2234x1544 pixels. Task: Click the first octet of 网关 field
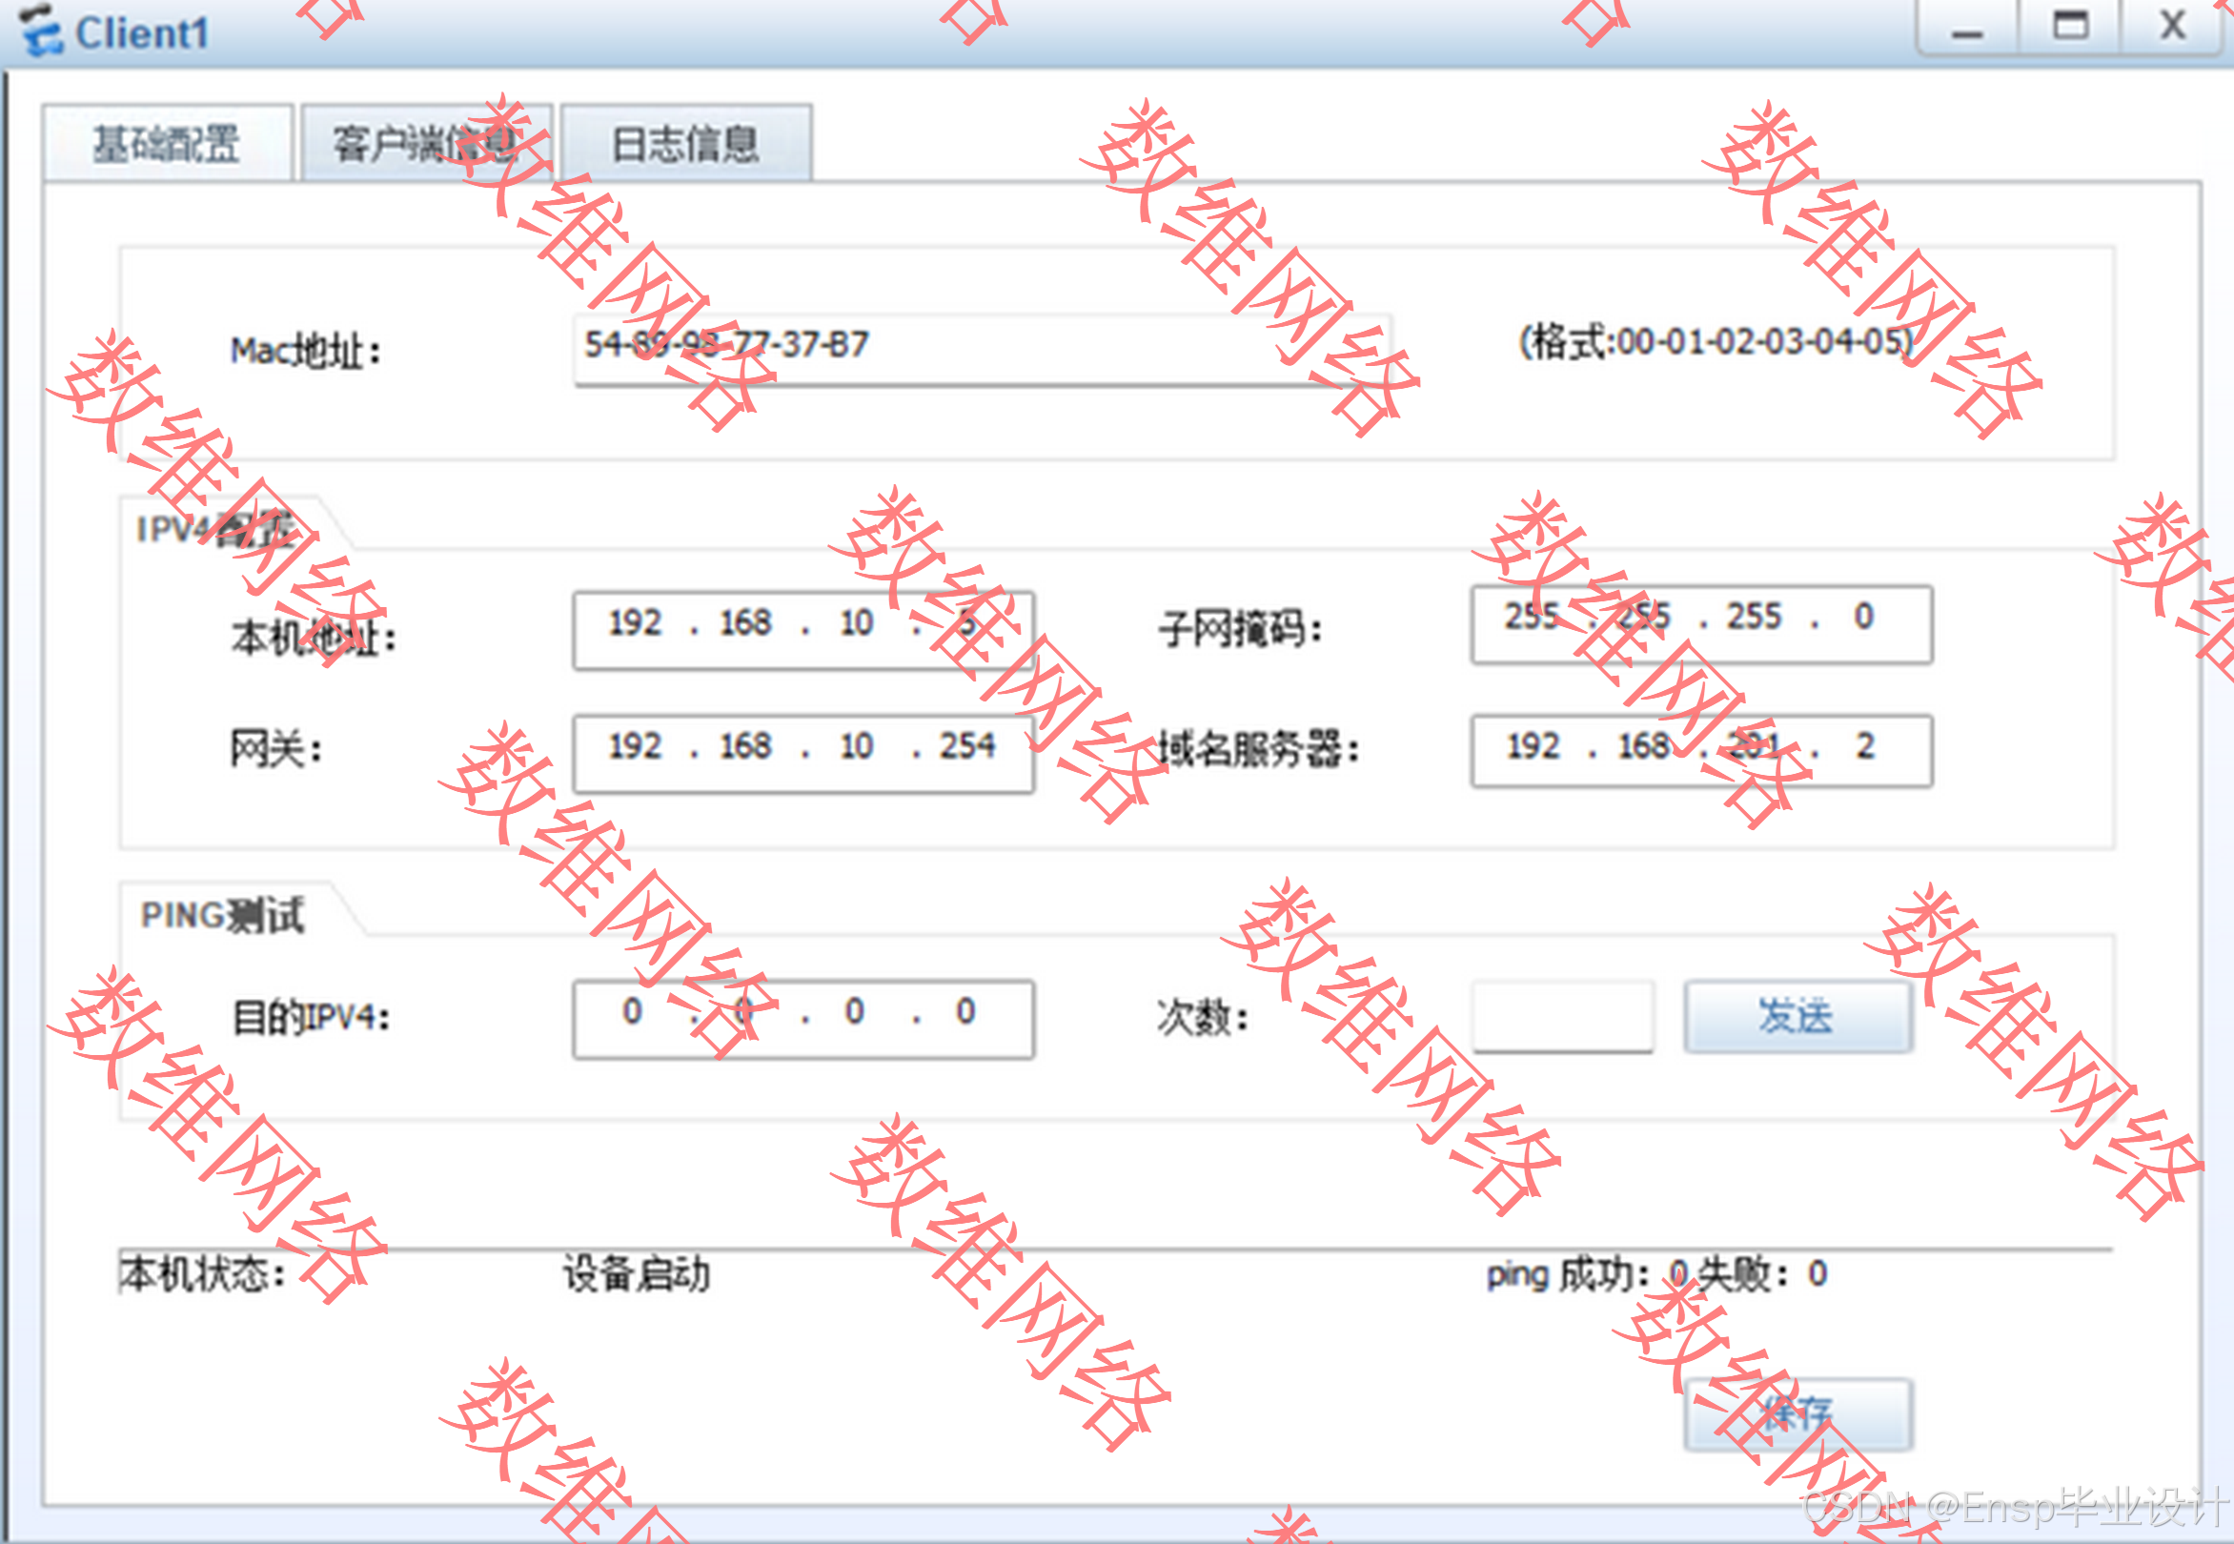point(635,748)
